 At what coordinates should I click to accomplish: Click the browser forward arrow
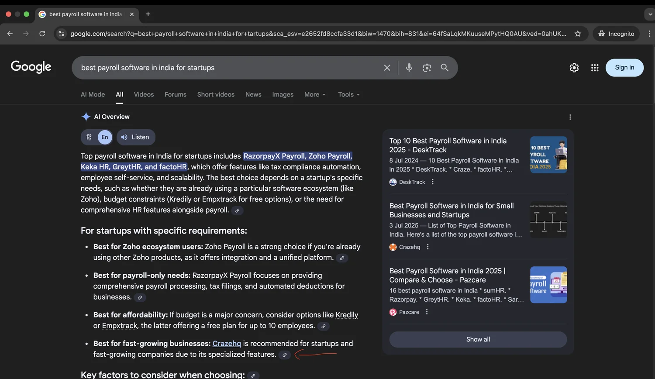coord(26,34)
